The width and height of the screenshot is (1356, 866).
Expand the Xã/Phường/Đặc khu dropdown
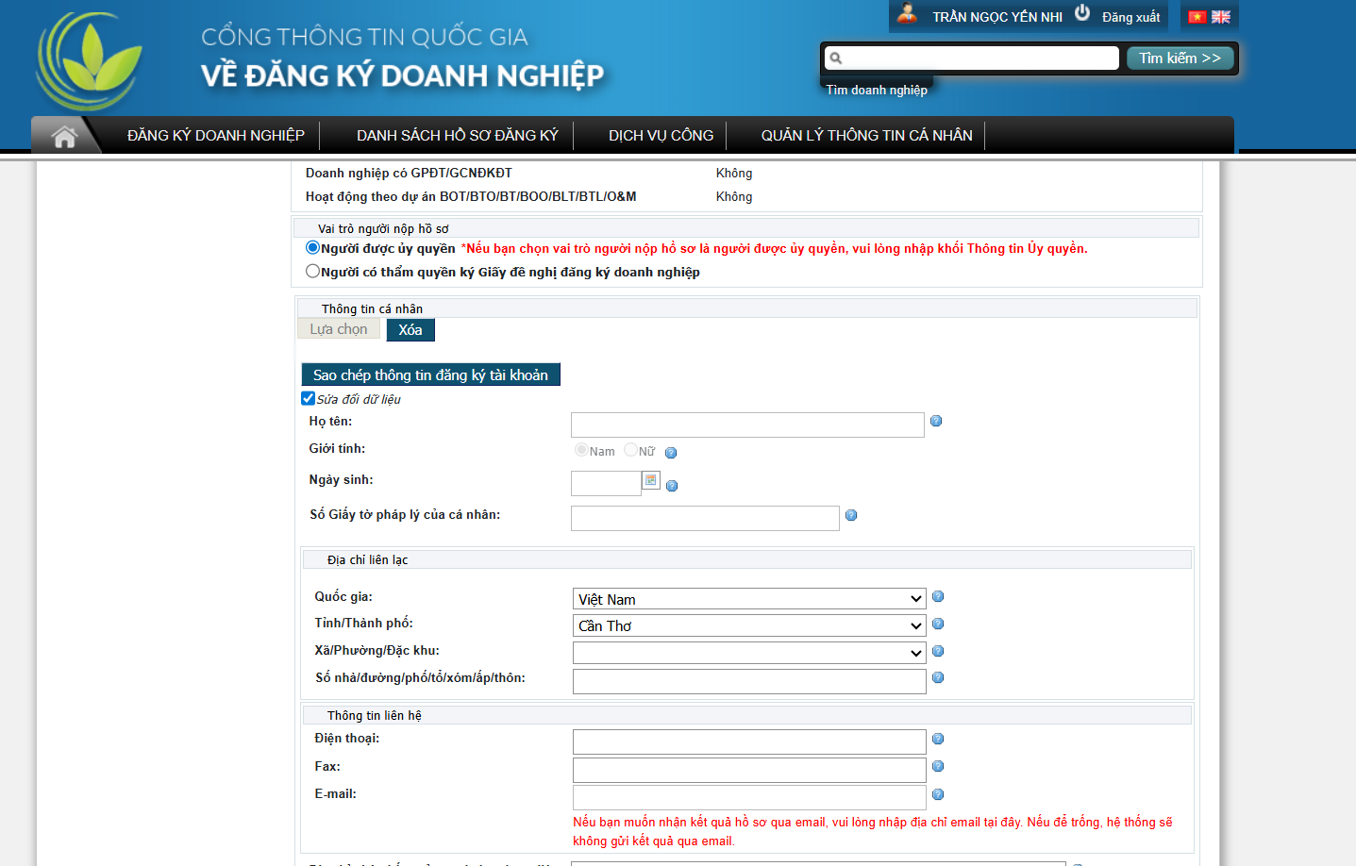749,653
